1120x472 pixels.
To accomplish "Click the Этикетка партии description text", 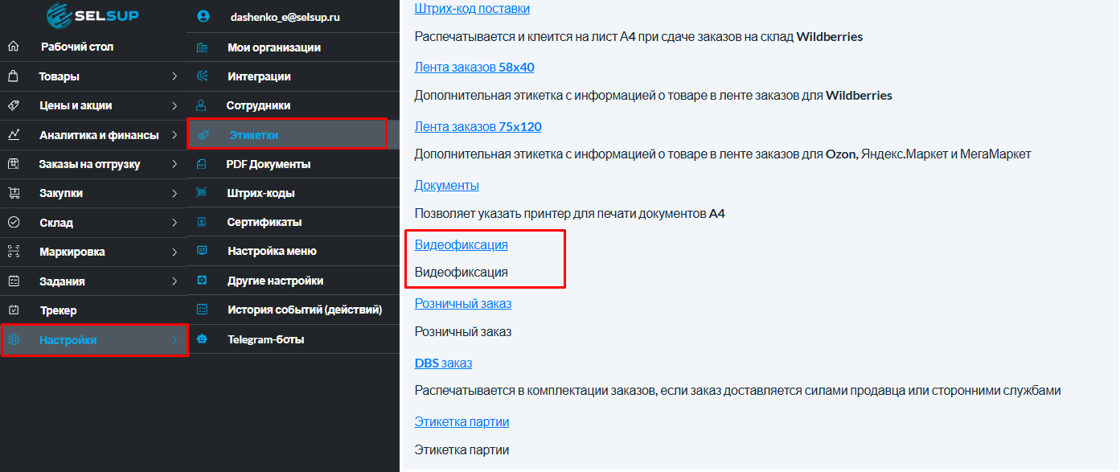I will point(462,449).
